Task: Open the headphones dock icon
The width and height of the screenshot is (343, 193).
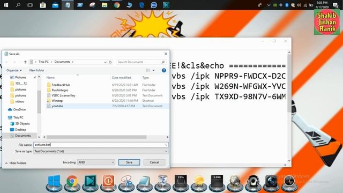Action: pos(253,183)
